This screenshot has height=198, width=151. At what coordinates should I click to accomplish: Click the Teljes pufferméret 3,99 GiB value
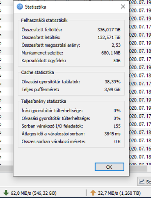pos(112,90)
